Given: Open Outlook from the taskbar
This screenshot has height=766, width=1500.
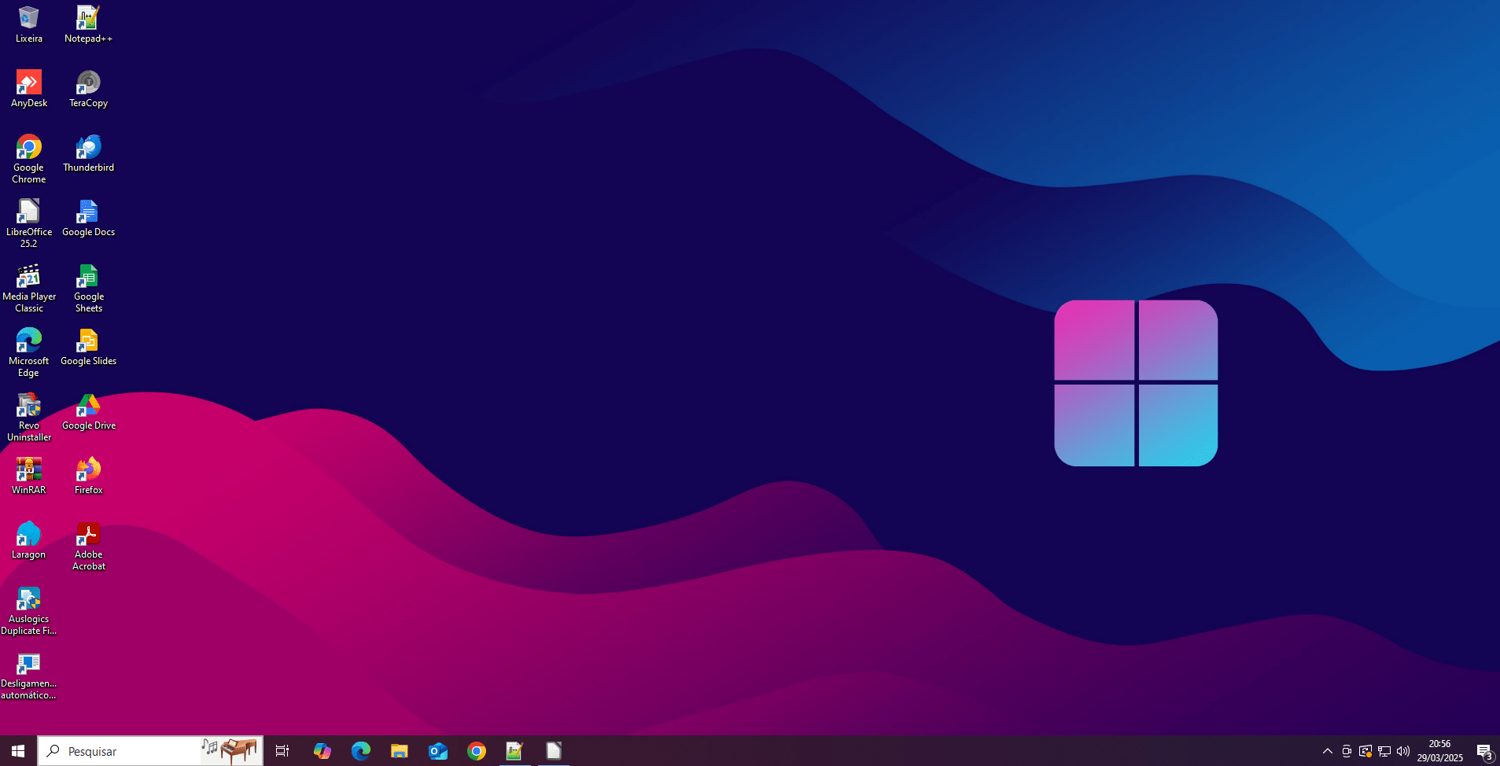Looking at the screenshot, I should coord(437,750).
